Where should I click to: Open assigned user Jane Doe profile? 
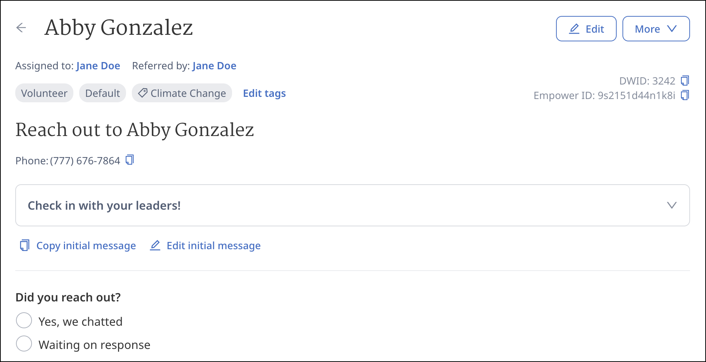point(98,66)
